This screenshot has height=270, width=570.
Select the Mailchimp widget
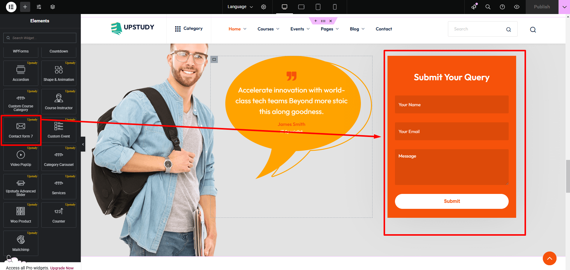[x=21, y=243]
